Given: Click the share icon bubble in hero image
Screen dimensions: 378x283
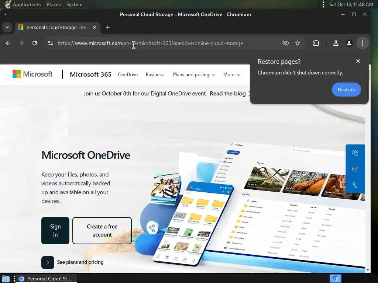Looking at the screenshot, I should click(152, 228).
